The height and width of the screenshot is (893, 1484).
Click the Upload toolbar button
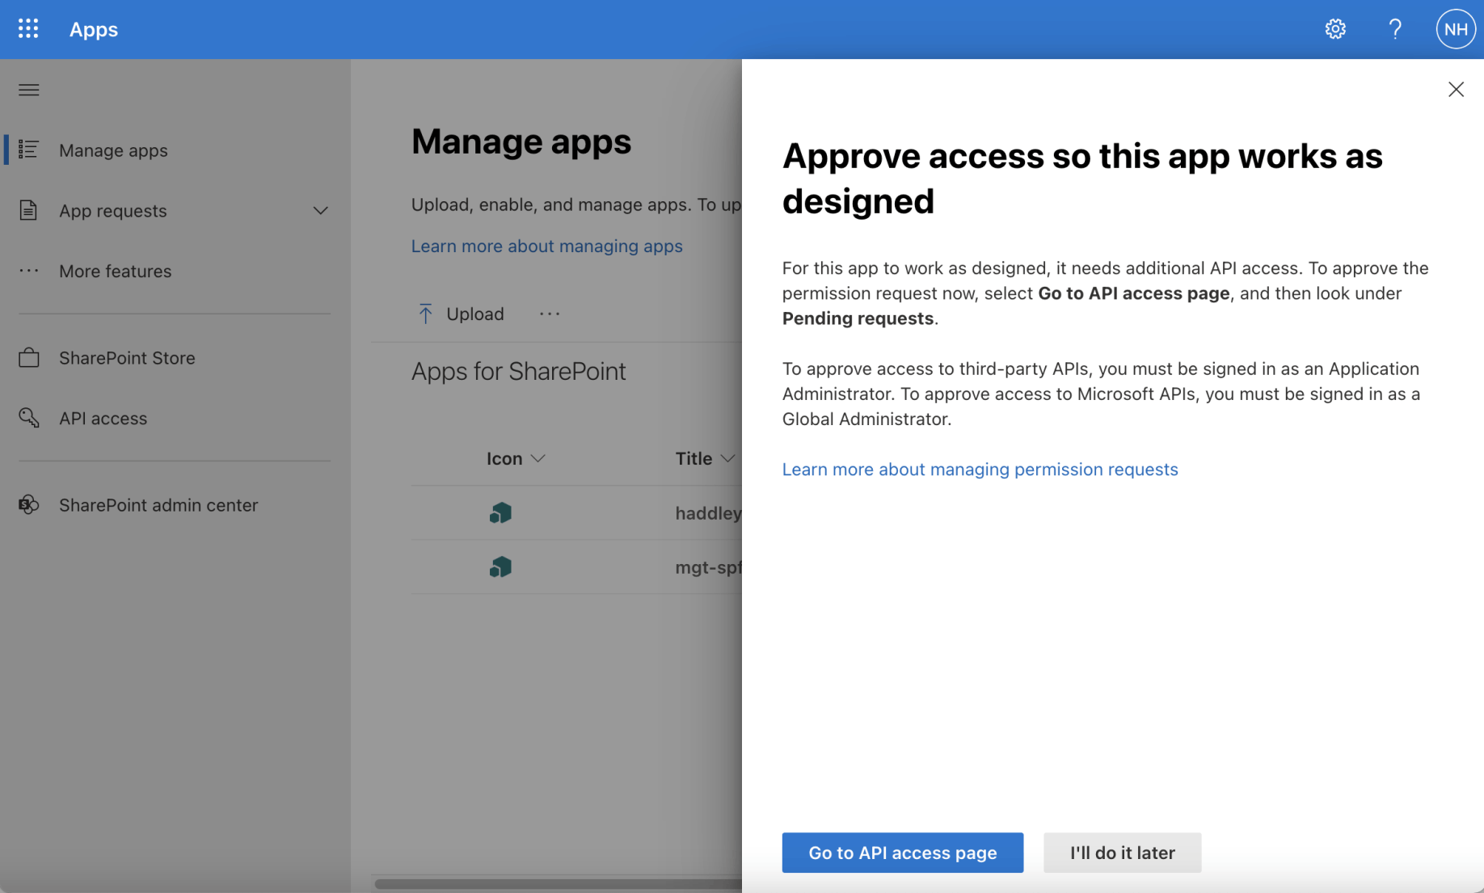pyautogui.click(x=461, y=314)
